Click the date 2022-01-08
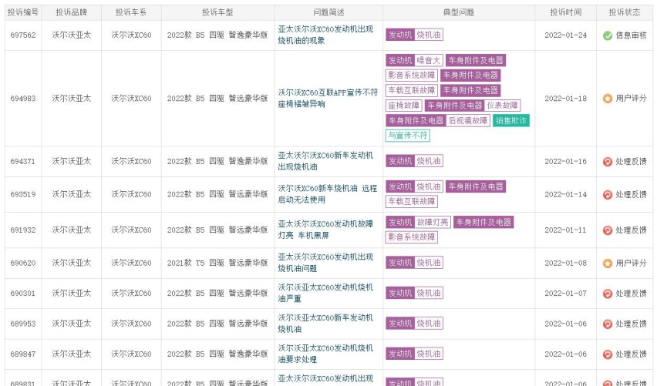Viewport: 657px width, 386px height. (566, 263)
